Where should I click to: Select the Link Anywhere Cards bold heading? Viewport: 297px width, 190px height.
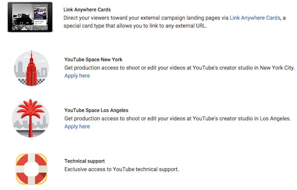(x=87, y=10)
